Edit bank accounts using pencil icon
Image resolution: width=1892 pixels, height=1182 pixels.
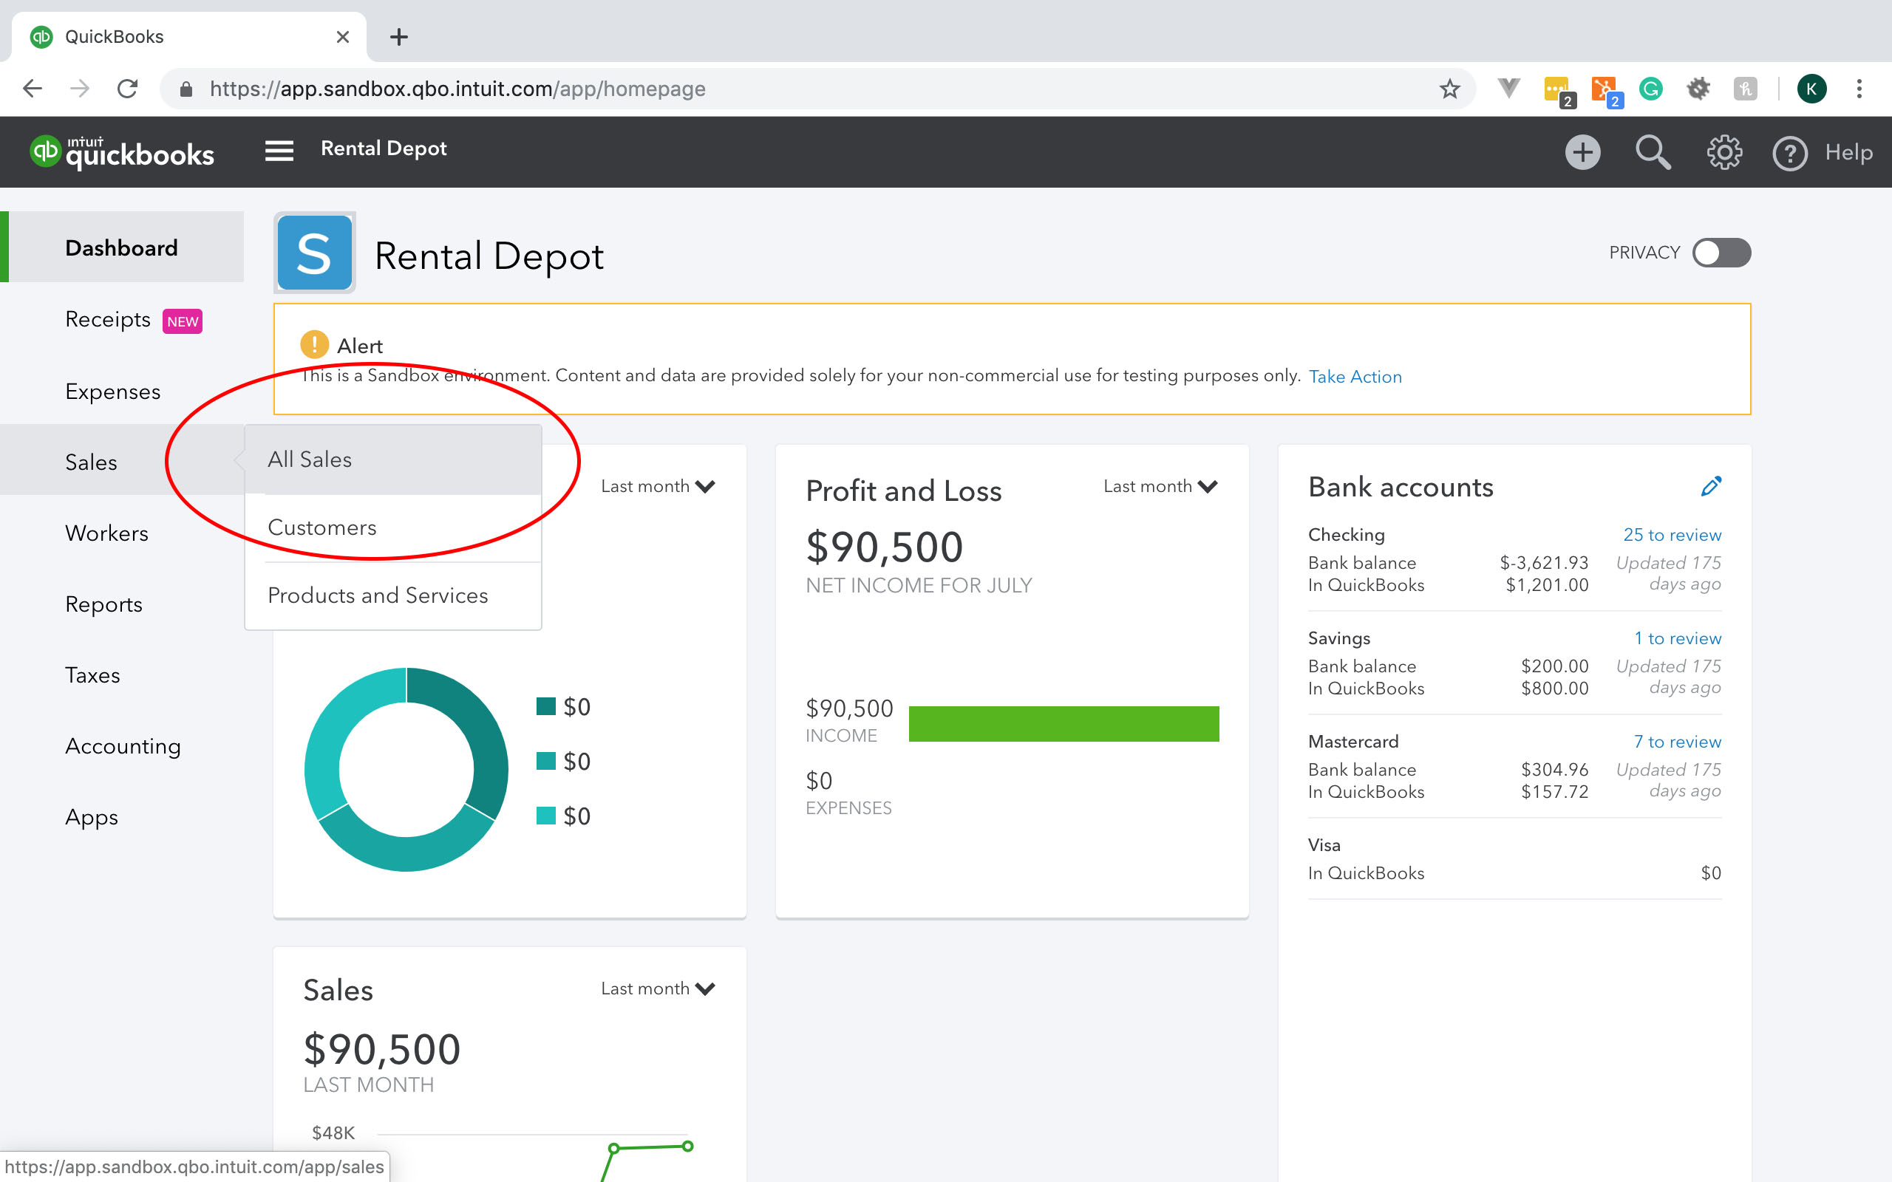[x=1712, y=486]
